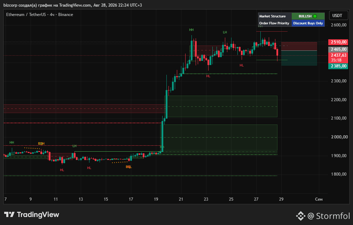353x225 pixels.
Task: Click the 2437,63 current price label
Action: click(x=338, y=55)
